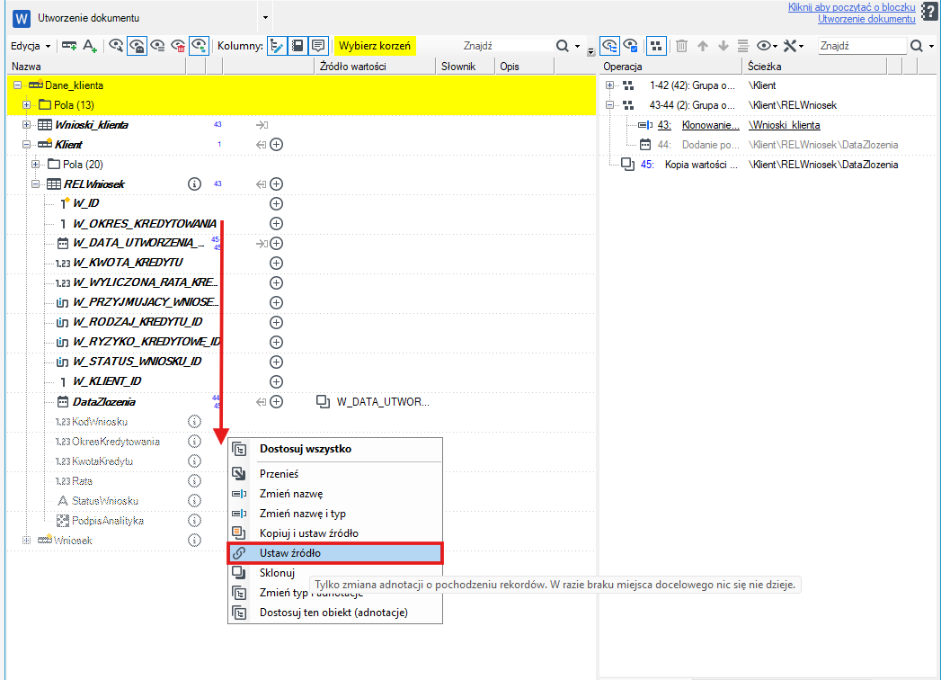Click the move operation up arrow

(x=703, y=46)
